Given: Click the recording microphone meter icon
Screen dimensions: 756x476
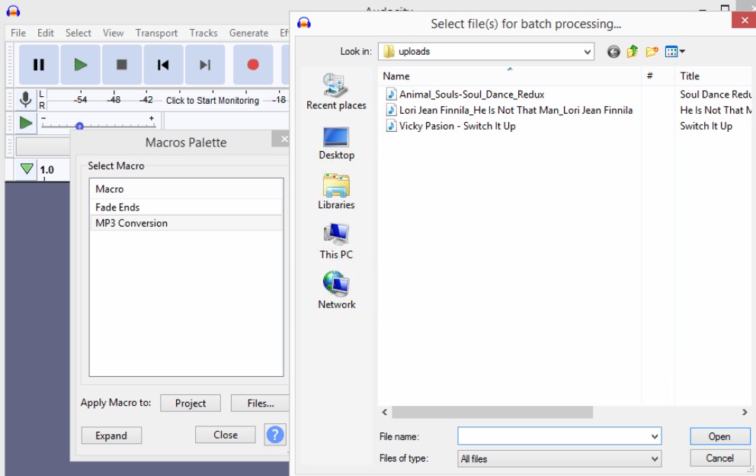Looking at the screenshot, I should [26, 100].
